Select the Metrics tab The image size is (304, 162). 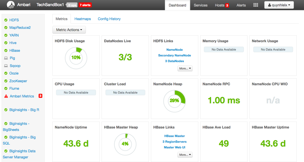pos(61,19)
